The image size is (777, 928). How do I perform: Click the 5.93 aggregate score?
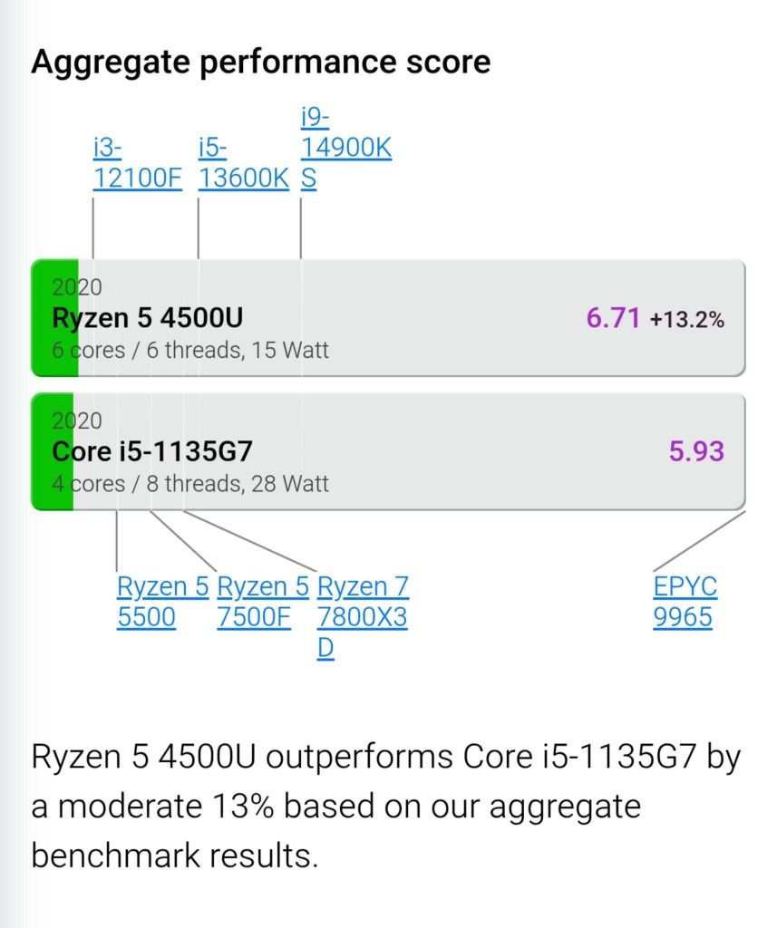click(x=696, y=451)
